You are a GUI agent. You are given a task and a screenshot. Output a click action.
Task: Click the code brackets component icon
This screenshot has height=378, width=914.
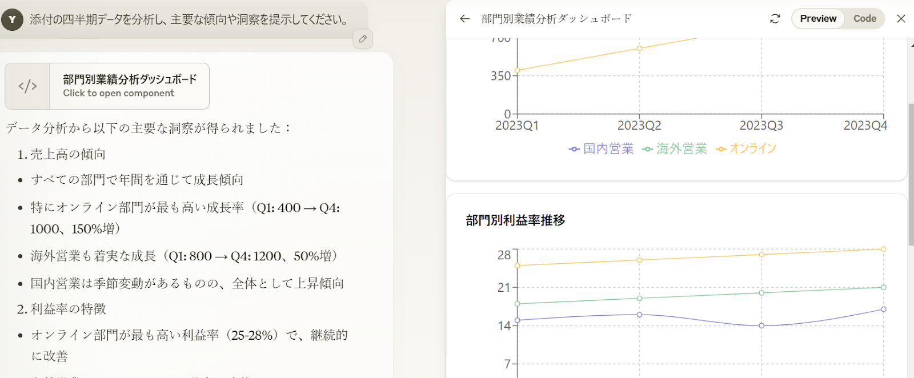coord(27,86)
